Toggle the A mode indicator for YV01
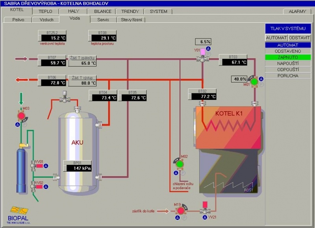 (46, 166)
